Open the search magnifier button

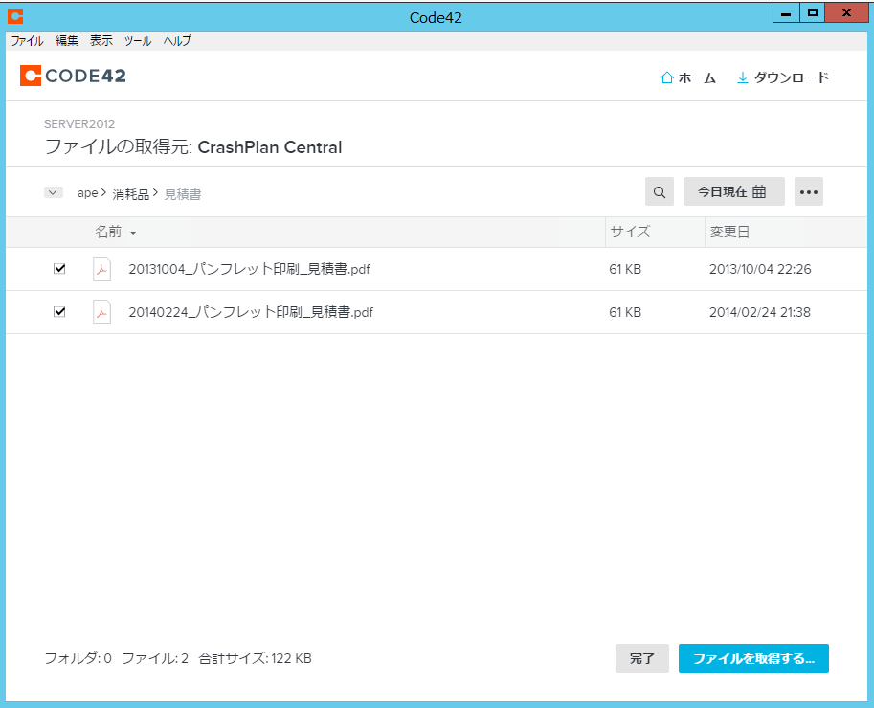pyautogui.click(x=660, y=191)
